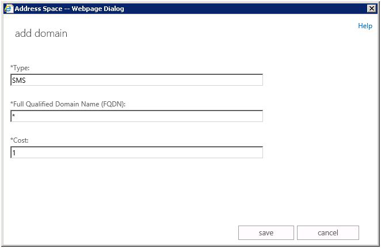Click the Internet Explorer icon in title bar

tap(8, 9)
